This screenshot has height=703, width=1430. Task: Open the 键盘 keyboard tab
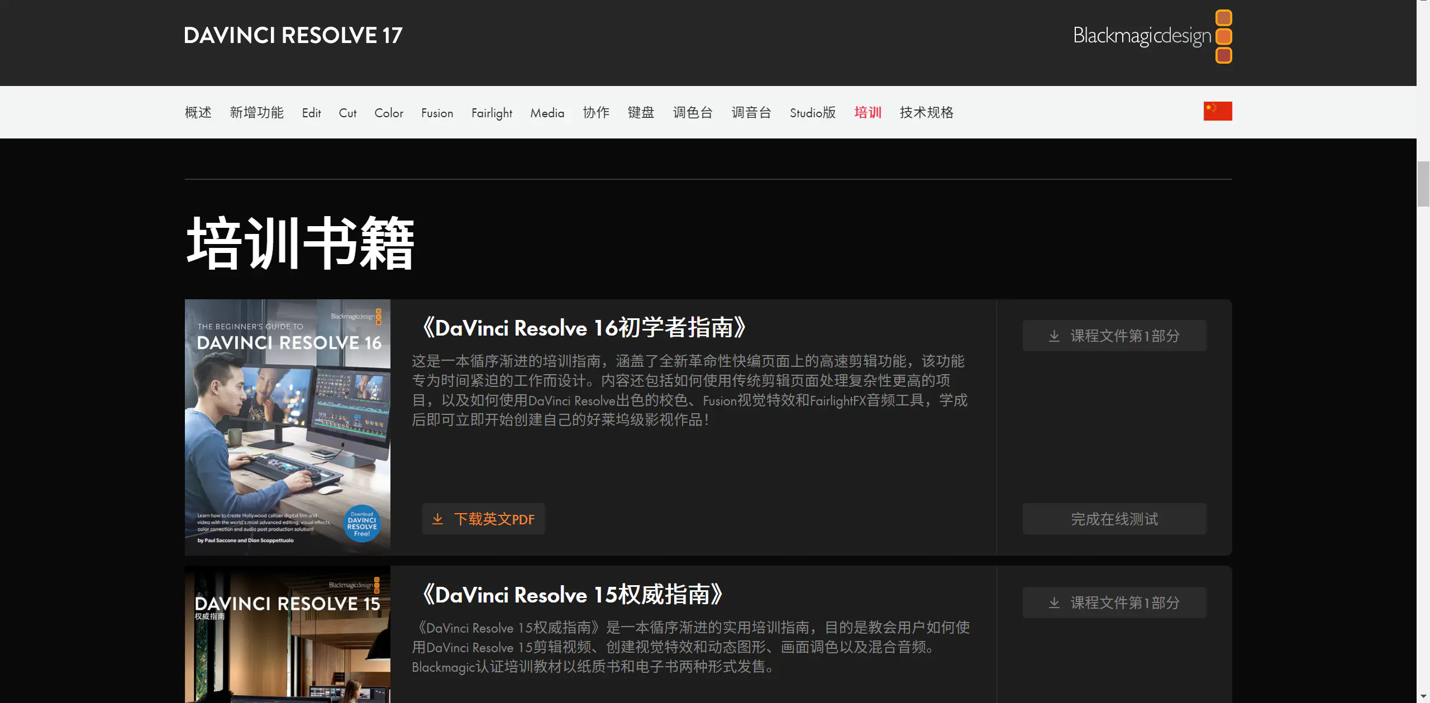[x=641, y=112]
